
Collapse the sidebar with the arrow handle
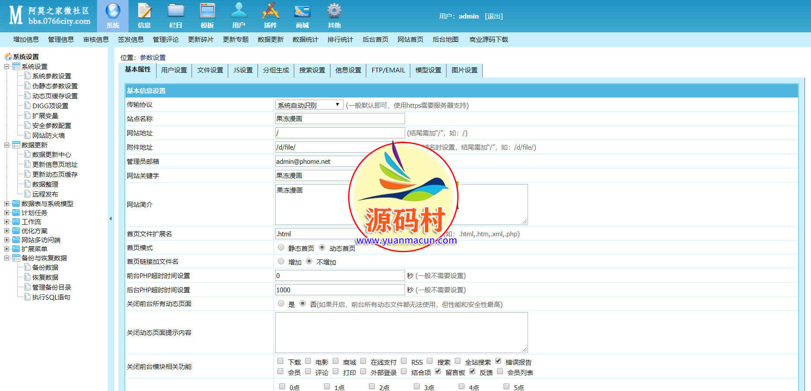[110, 219]
